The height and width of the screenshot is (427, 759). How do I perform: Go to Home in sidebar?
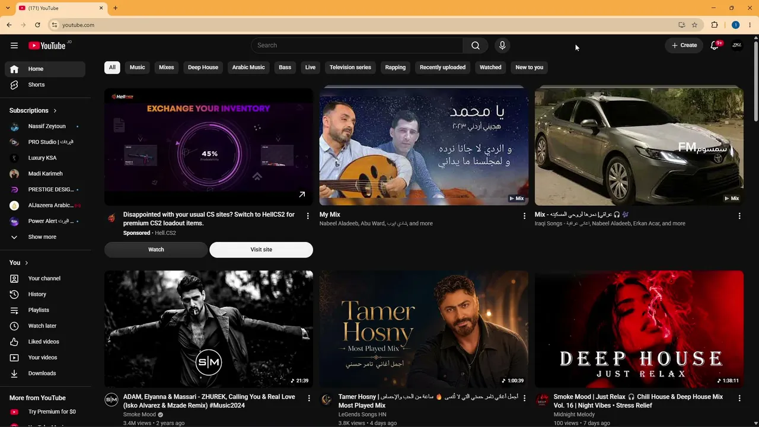(45, 69)
